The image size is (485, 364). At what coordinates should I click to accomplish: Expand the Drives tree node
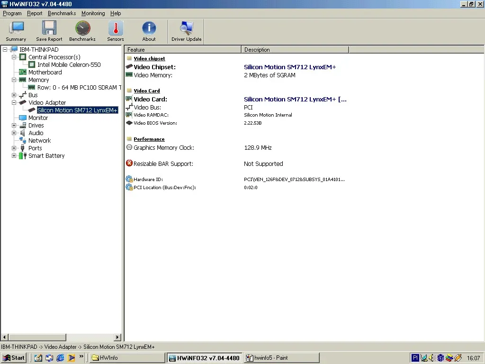tap(14, 125)
